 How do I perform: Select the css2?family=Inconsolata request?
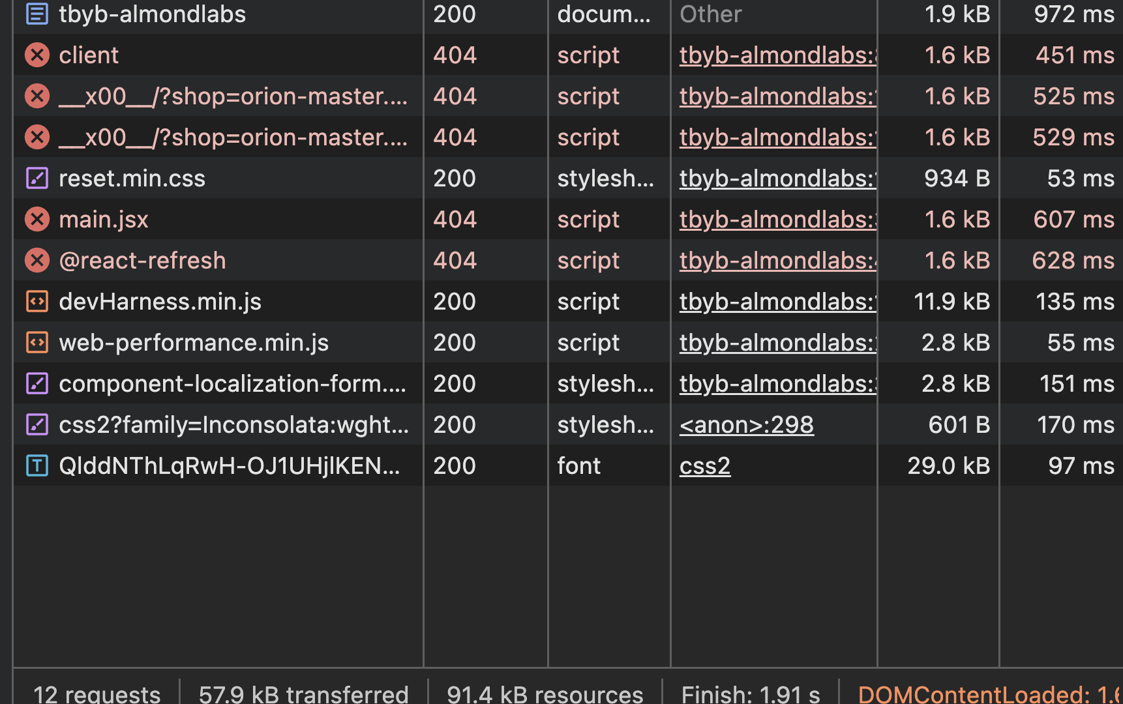click(568, 424)
